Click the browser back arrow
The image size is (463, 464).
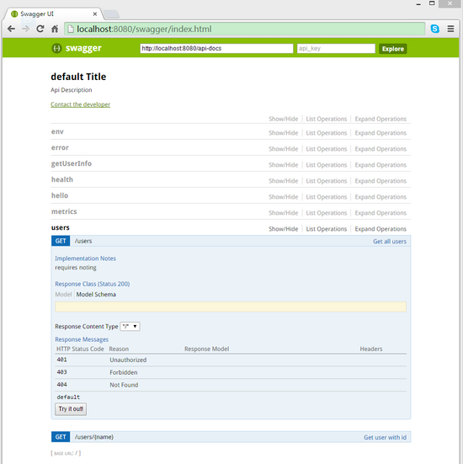click(x=11, y=29)
